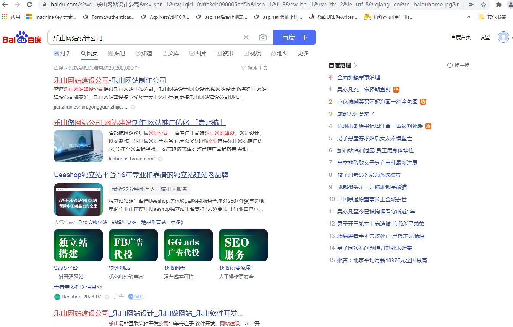Open hot search 吴亦凡案二审择期宣判
Screen dimensions: 513x327
click(364, 90)
